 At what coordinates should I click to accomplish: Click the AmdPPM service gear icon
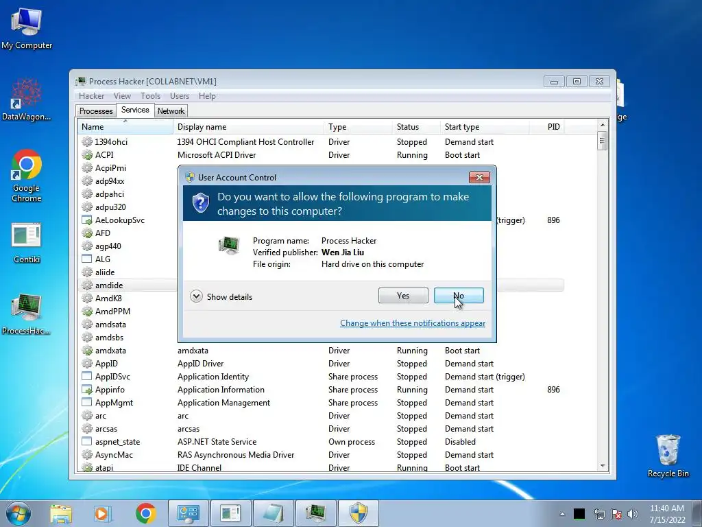[x=87, y=312]
